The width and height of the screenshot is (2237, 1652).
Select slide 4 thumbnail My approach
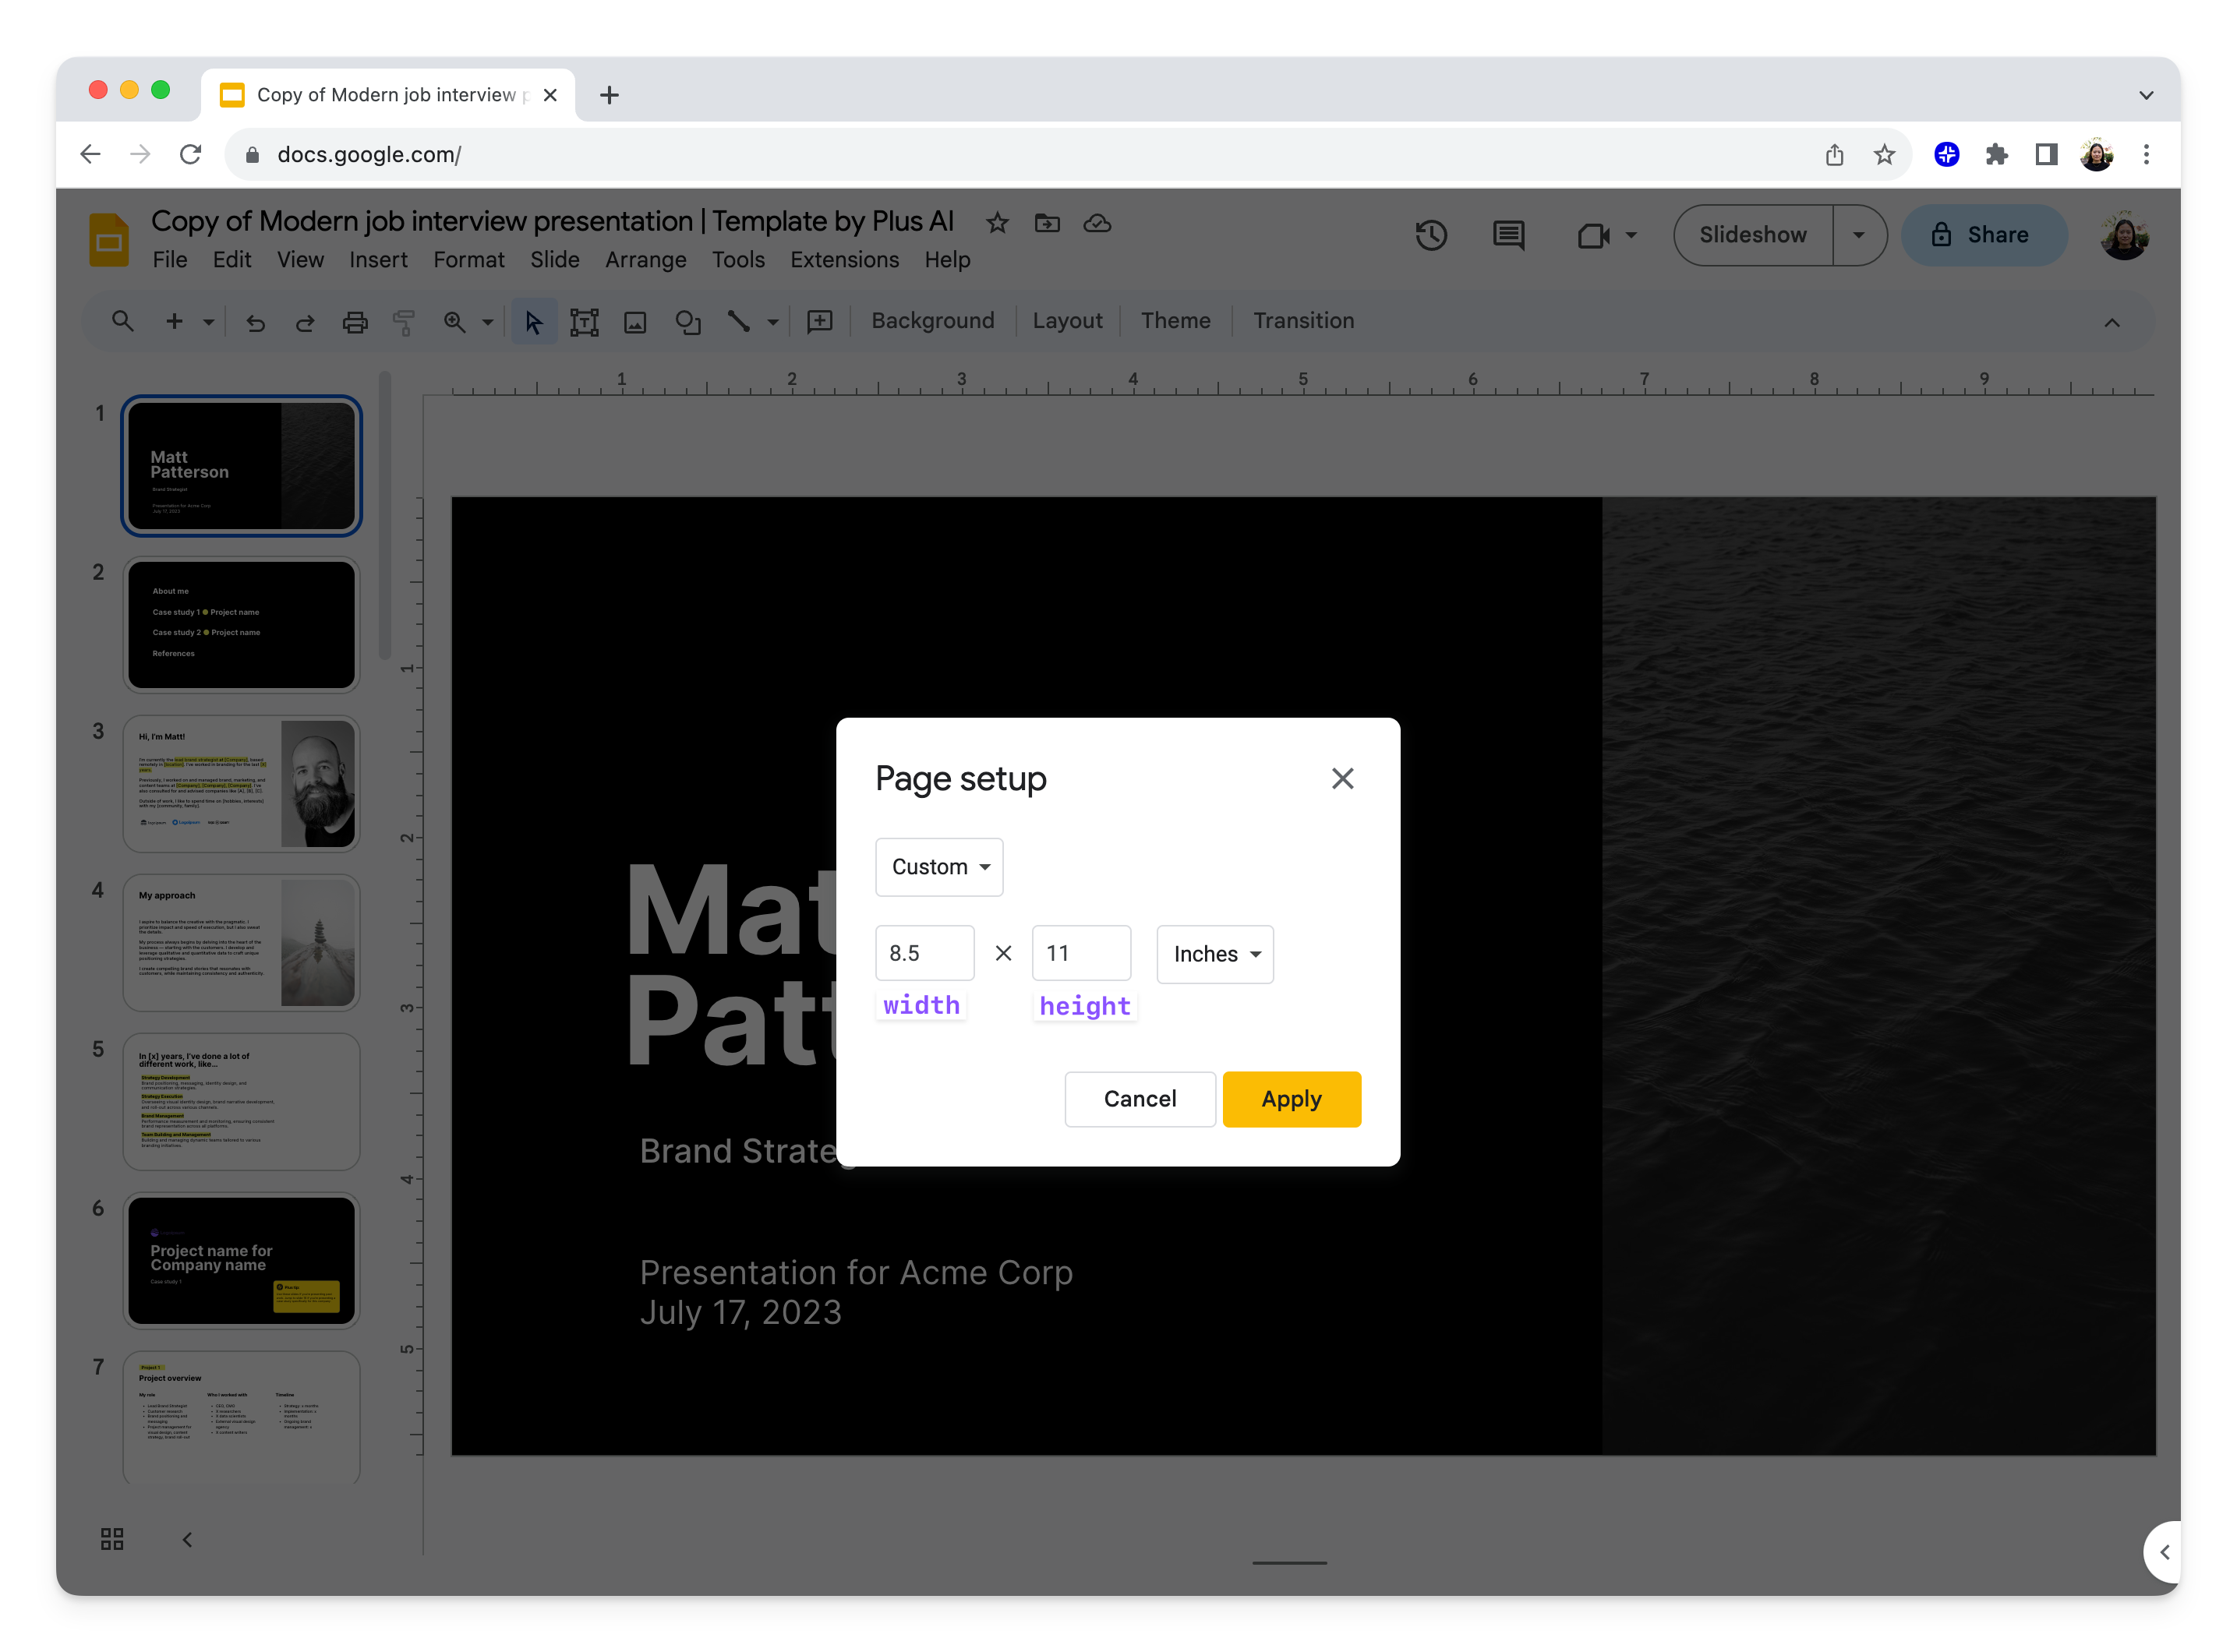(x=242, y=943)
